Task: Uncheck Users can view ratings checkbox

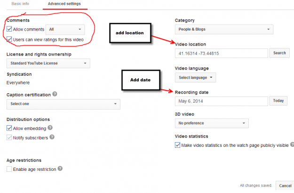Action: [9, 40]
